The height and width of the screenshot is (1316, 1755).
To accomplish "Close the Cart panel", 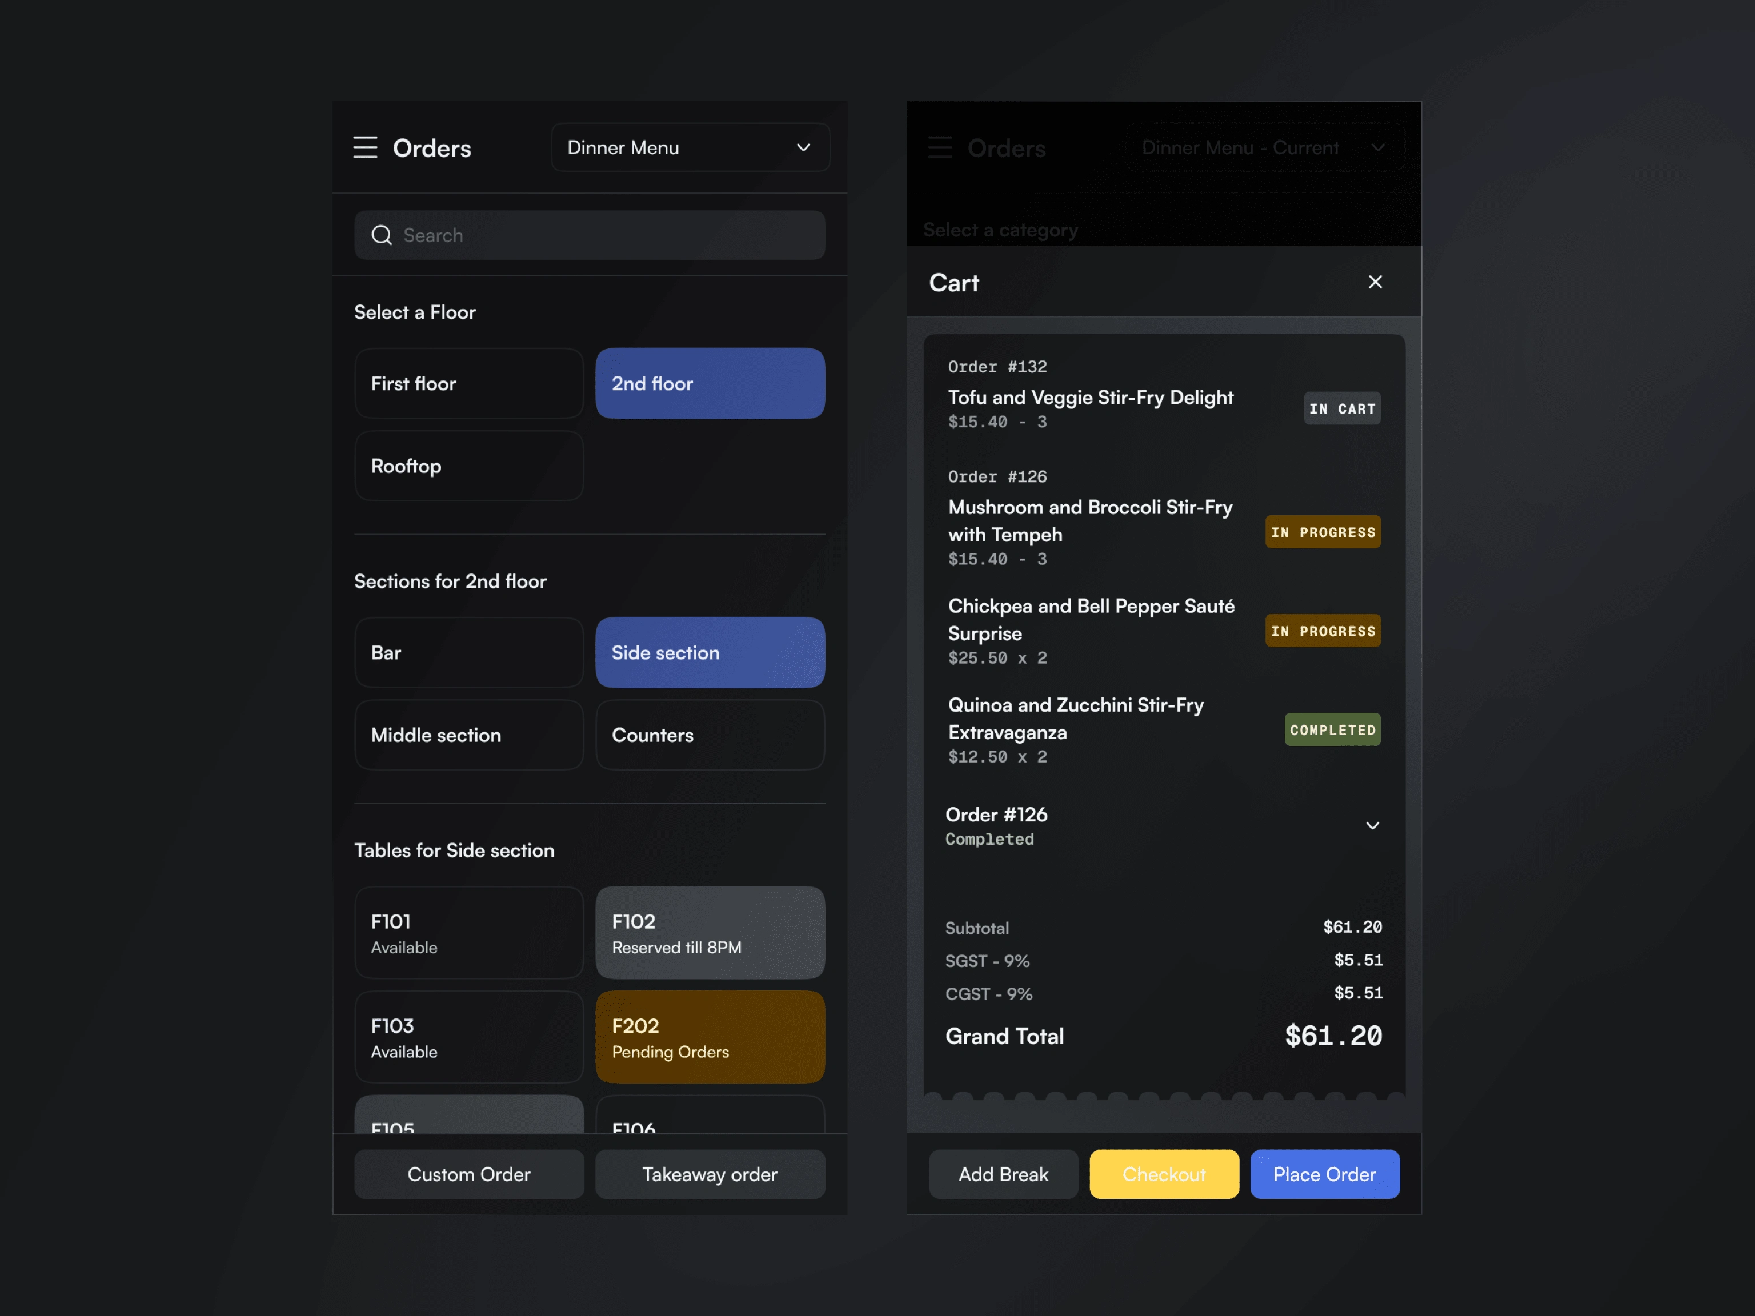I will point(1375,282).
